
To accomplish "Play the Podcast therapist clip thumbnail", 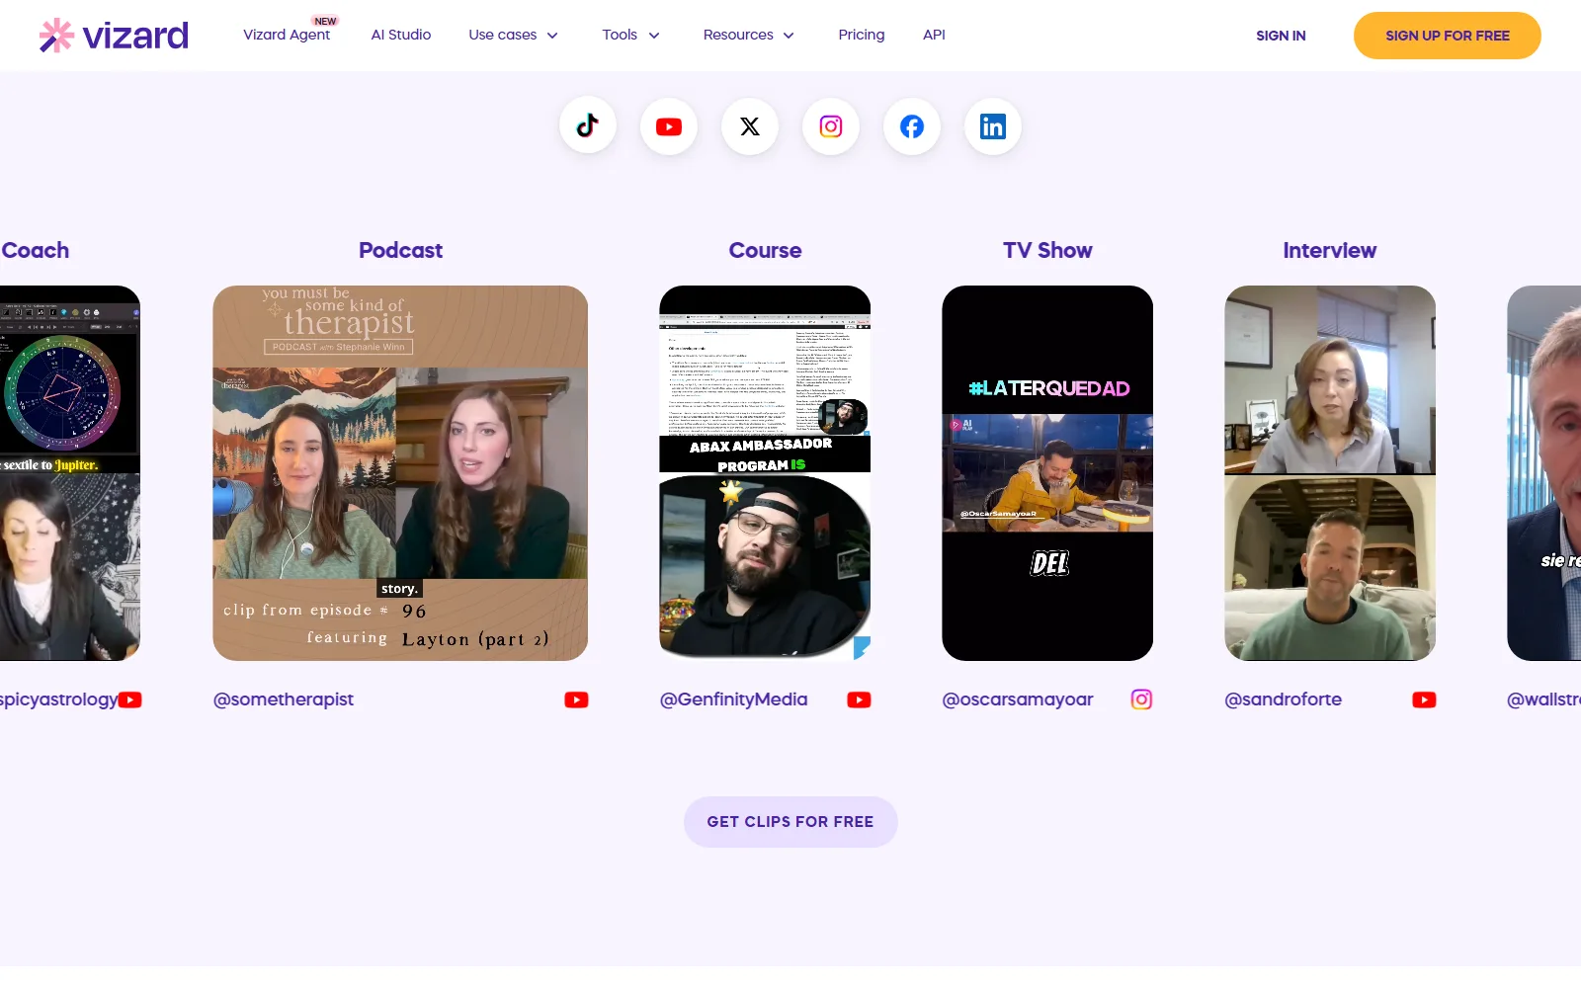I will pos(400,473).
